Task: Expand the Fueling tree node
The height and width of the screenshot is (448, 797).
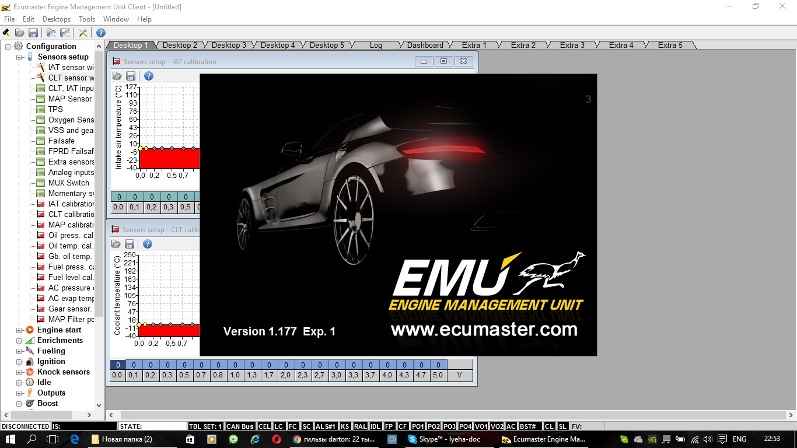Action: 19,351
